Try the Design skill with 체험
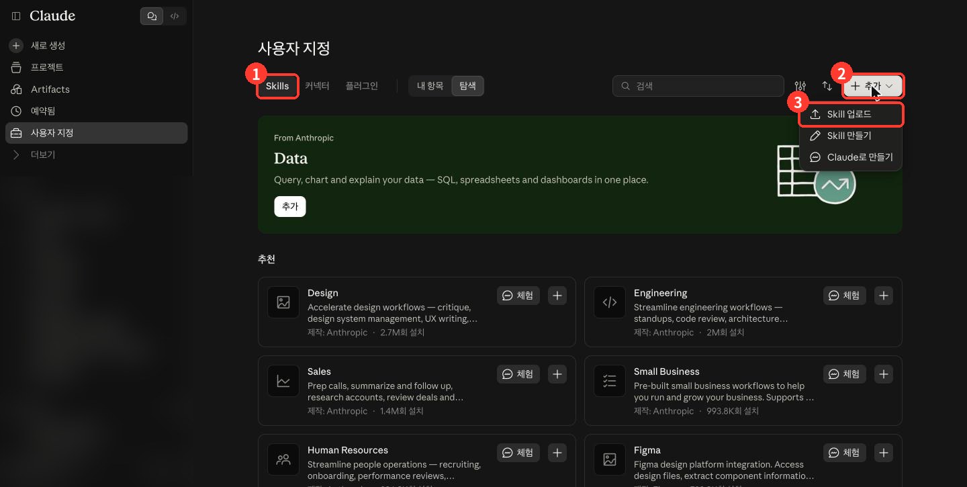 (x=518, y=296)
